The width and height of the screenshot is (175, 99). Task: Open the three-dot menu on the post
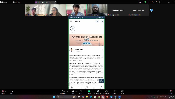click(x=102, y=50)
